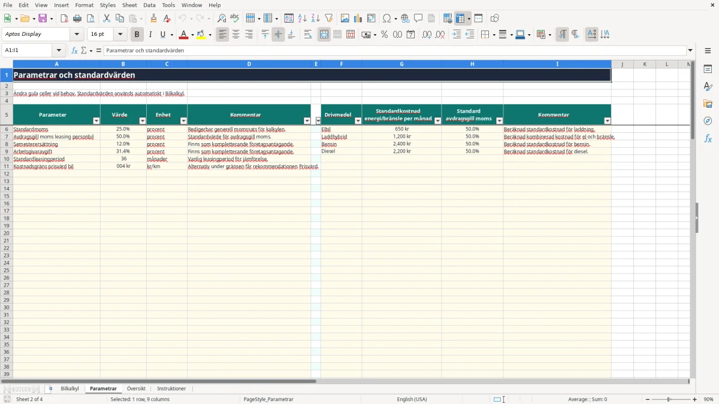The image size is (719, 404).
Task: Open the Parameter column filter dropdown
Action: pos(96,121)
